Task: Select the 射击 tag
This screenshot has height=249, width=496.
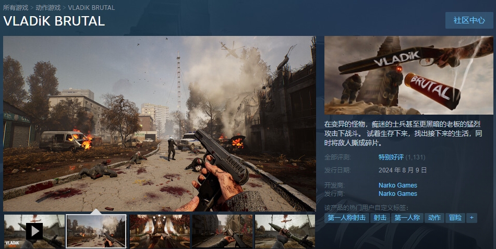Action: click(380, 218)
